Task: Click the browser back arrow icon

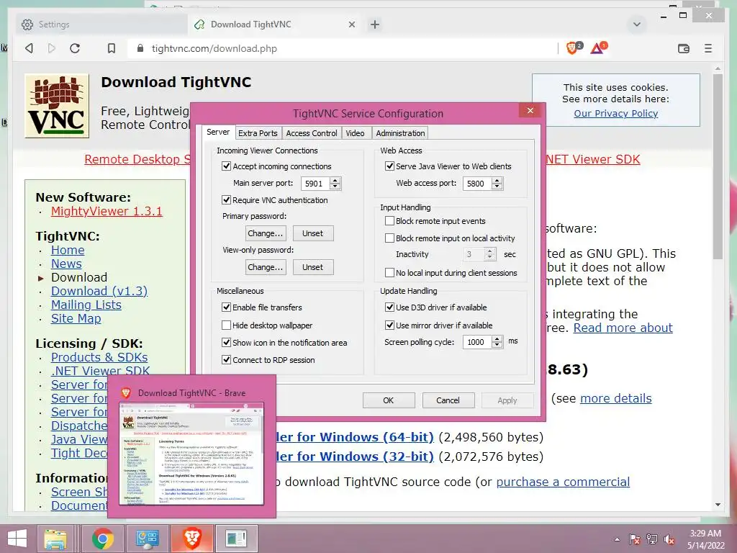Action: click(x=29, y=48)
